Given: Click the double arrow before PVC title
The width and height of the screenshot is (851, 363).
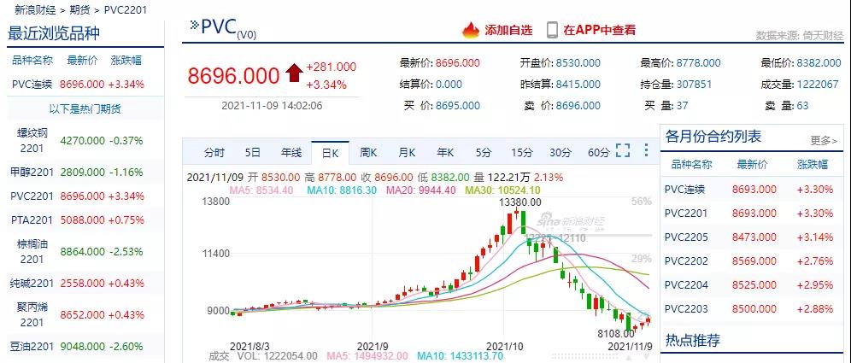Looking at the screenshot, I should click(194, 25).
